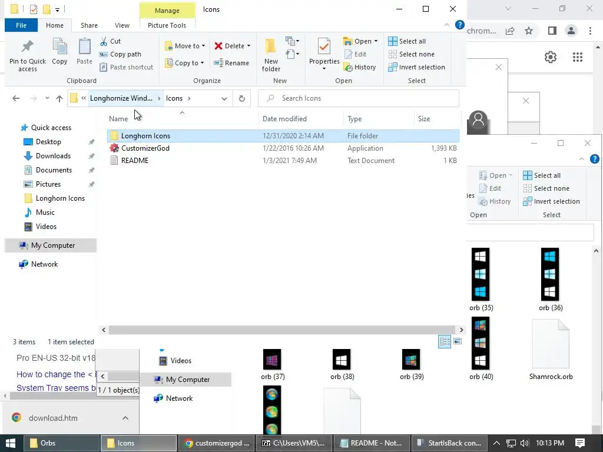Open the Delete dropdown arrow

pyautogui.click(x=249, y=46)
